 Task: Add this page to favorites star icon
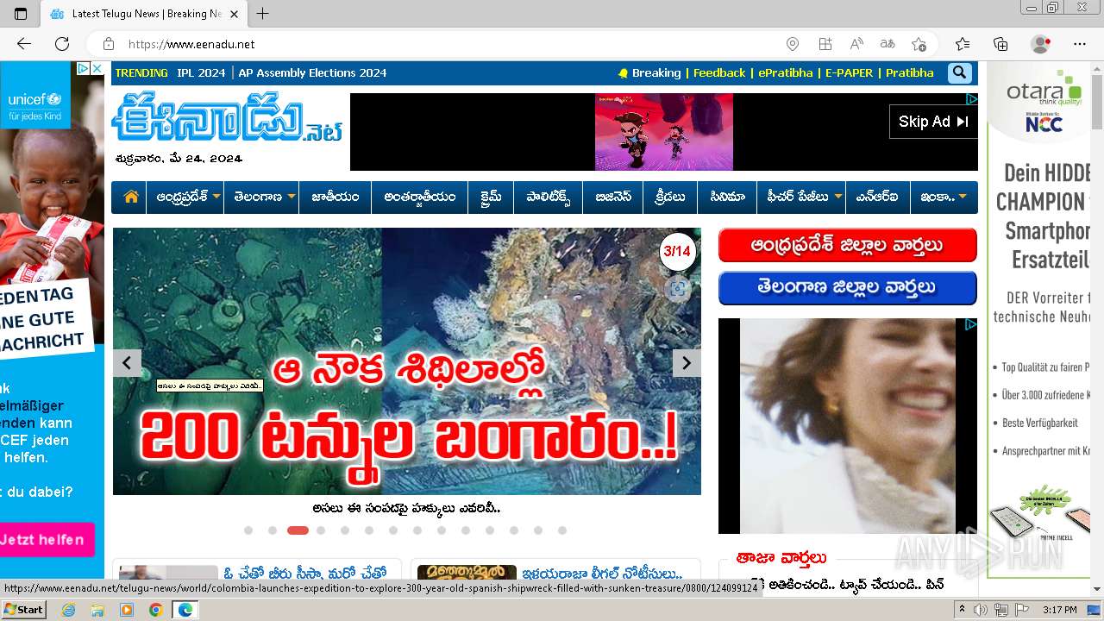click(919, 44)
